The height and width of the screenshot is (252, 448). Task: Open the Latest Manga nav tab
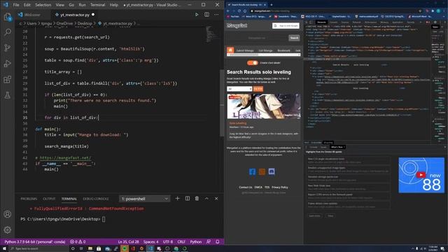[x=245, y=50]
